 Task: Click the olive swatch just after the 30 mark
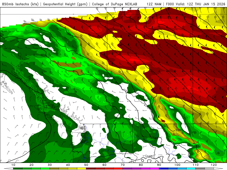[x=54, y=169]
